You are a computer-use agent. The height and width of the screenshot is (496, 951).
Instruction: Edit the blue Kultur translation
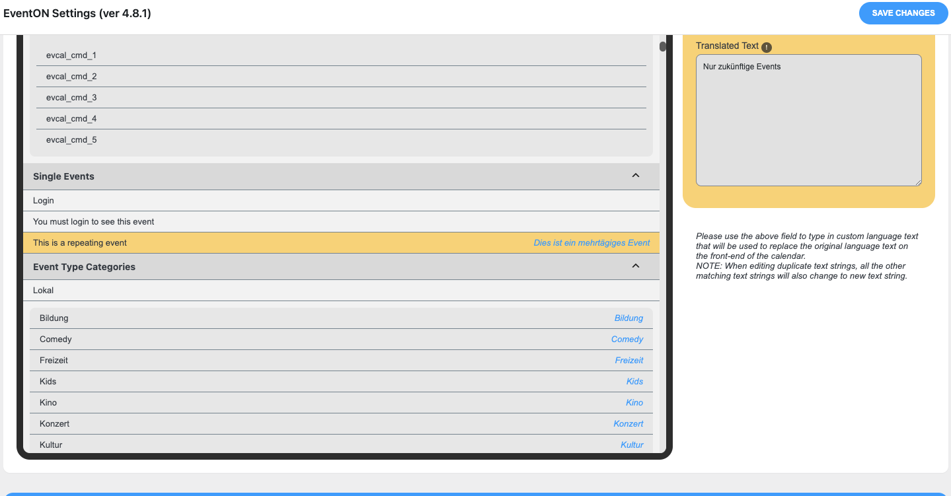pyautogui.click(x=632, y=445)
